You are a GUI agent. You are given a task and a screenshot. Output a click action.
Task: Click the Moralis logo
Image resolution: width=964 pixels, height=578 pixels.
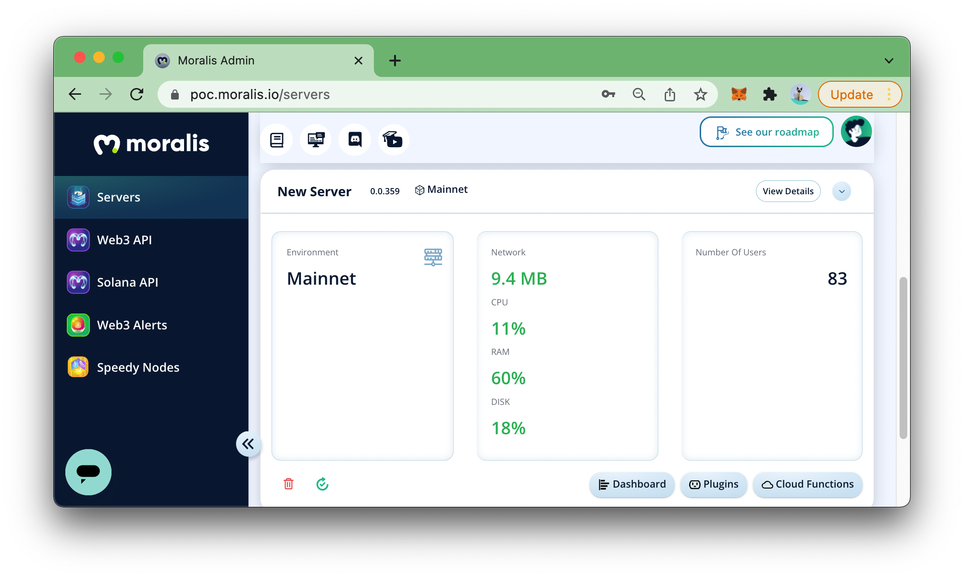[x=151, y=143]
